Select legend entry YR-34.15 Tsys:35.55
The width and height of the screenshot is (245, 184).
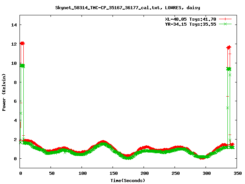point(191,24)
